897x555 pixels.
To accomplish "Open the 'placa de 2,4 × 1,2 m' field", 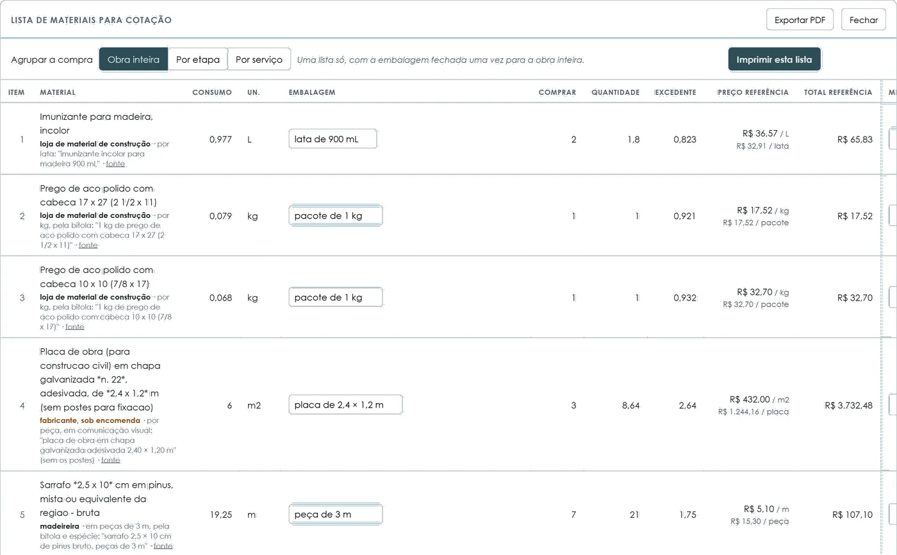I will tap(345, 405).
